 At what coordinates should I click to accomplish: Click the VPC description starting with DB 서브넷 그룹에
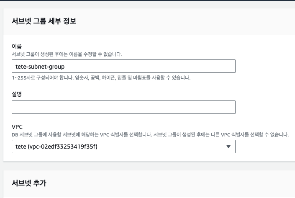150,134
